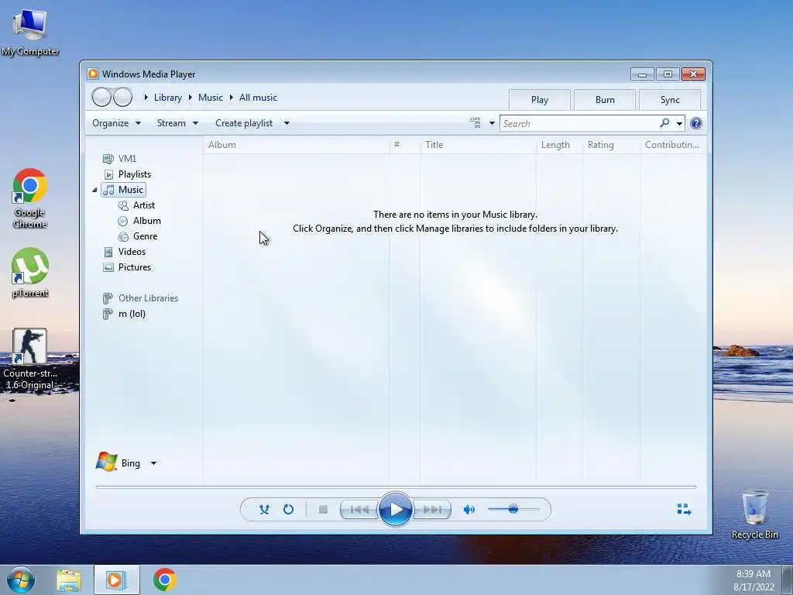
Task: Click the Back navigation button
Action: 101,97
